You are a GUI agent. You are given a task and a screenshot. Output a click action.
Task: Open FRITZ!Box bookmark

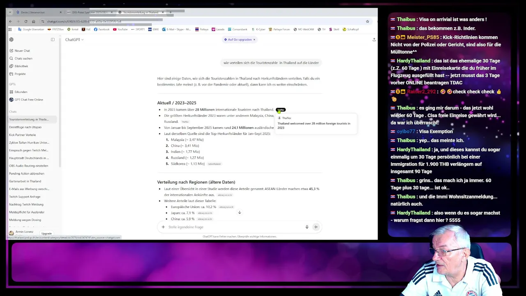[56, 29]
